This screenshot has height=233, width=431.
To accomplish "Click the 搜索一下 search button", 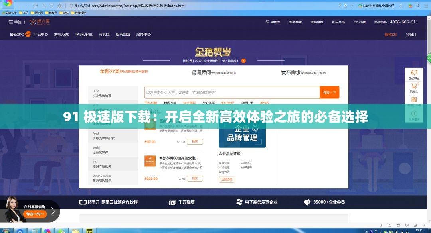I will tap(329, 92).
